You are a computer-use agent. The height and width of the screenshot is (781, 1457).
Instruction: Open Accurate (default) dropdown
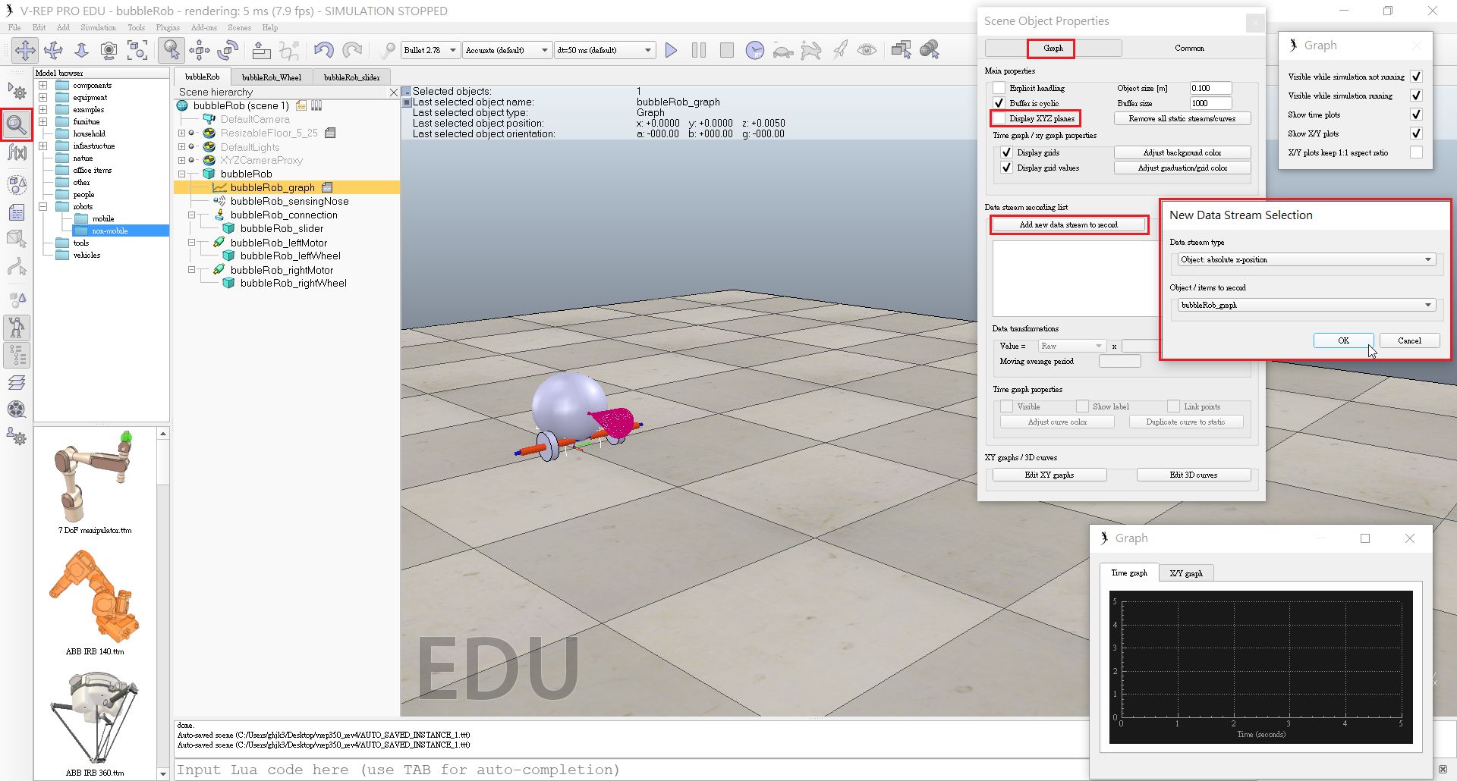click(507, 50)
